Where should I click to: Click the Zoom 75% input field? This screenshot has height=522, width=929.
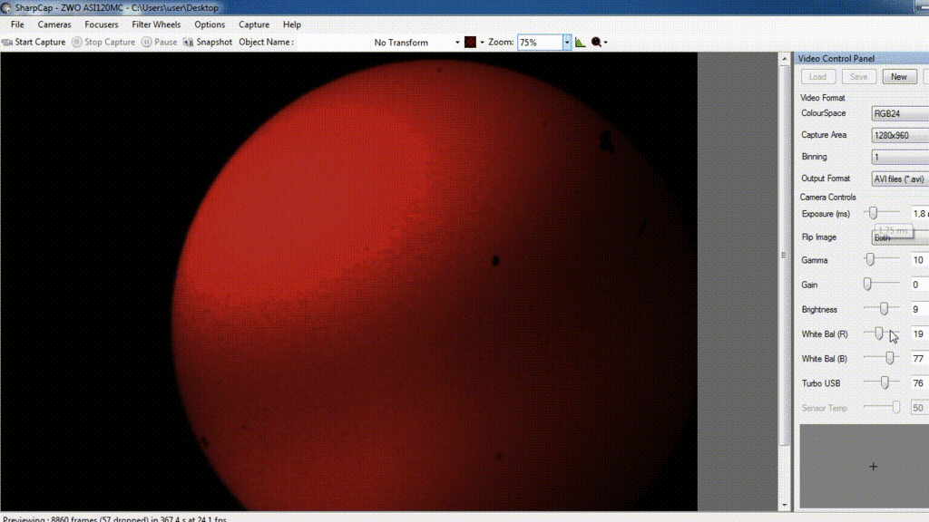click(540, 42)
